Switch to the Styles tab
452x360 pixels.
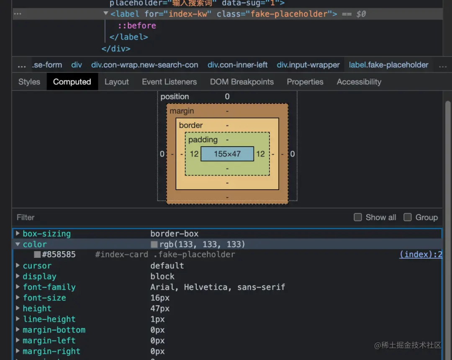pos(29,82)
